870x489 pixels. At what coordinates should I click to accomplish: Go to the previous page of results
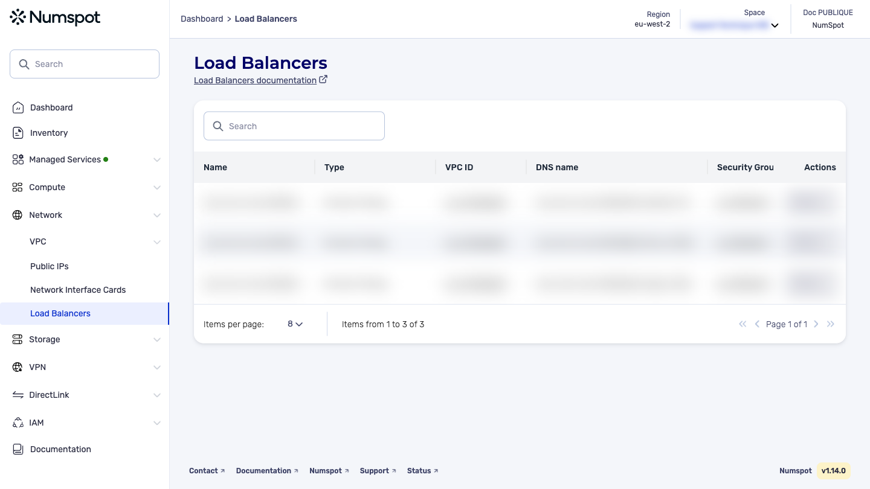coord(757,324)
